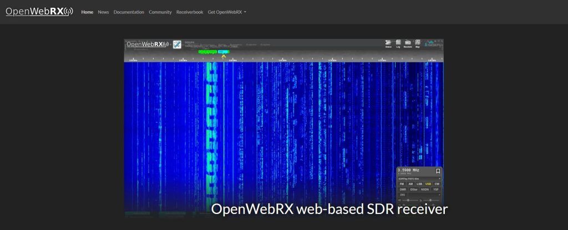Click the OpenWebRX site logo in navbar
The height and width of the screenshot is (230, 568).
[x=39, y=12]
